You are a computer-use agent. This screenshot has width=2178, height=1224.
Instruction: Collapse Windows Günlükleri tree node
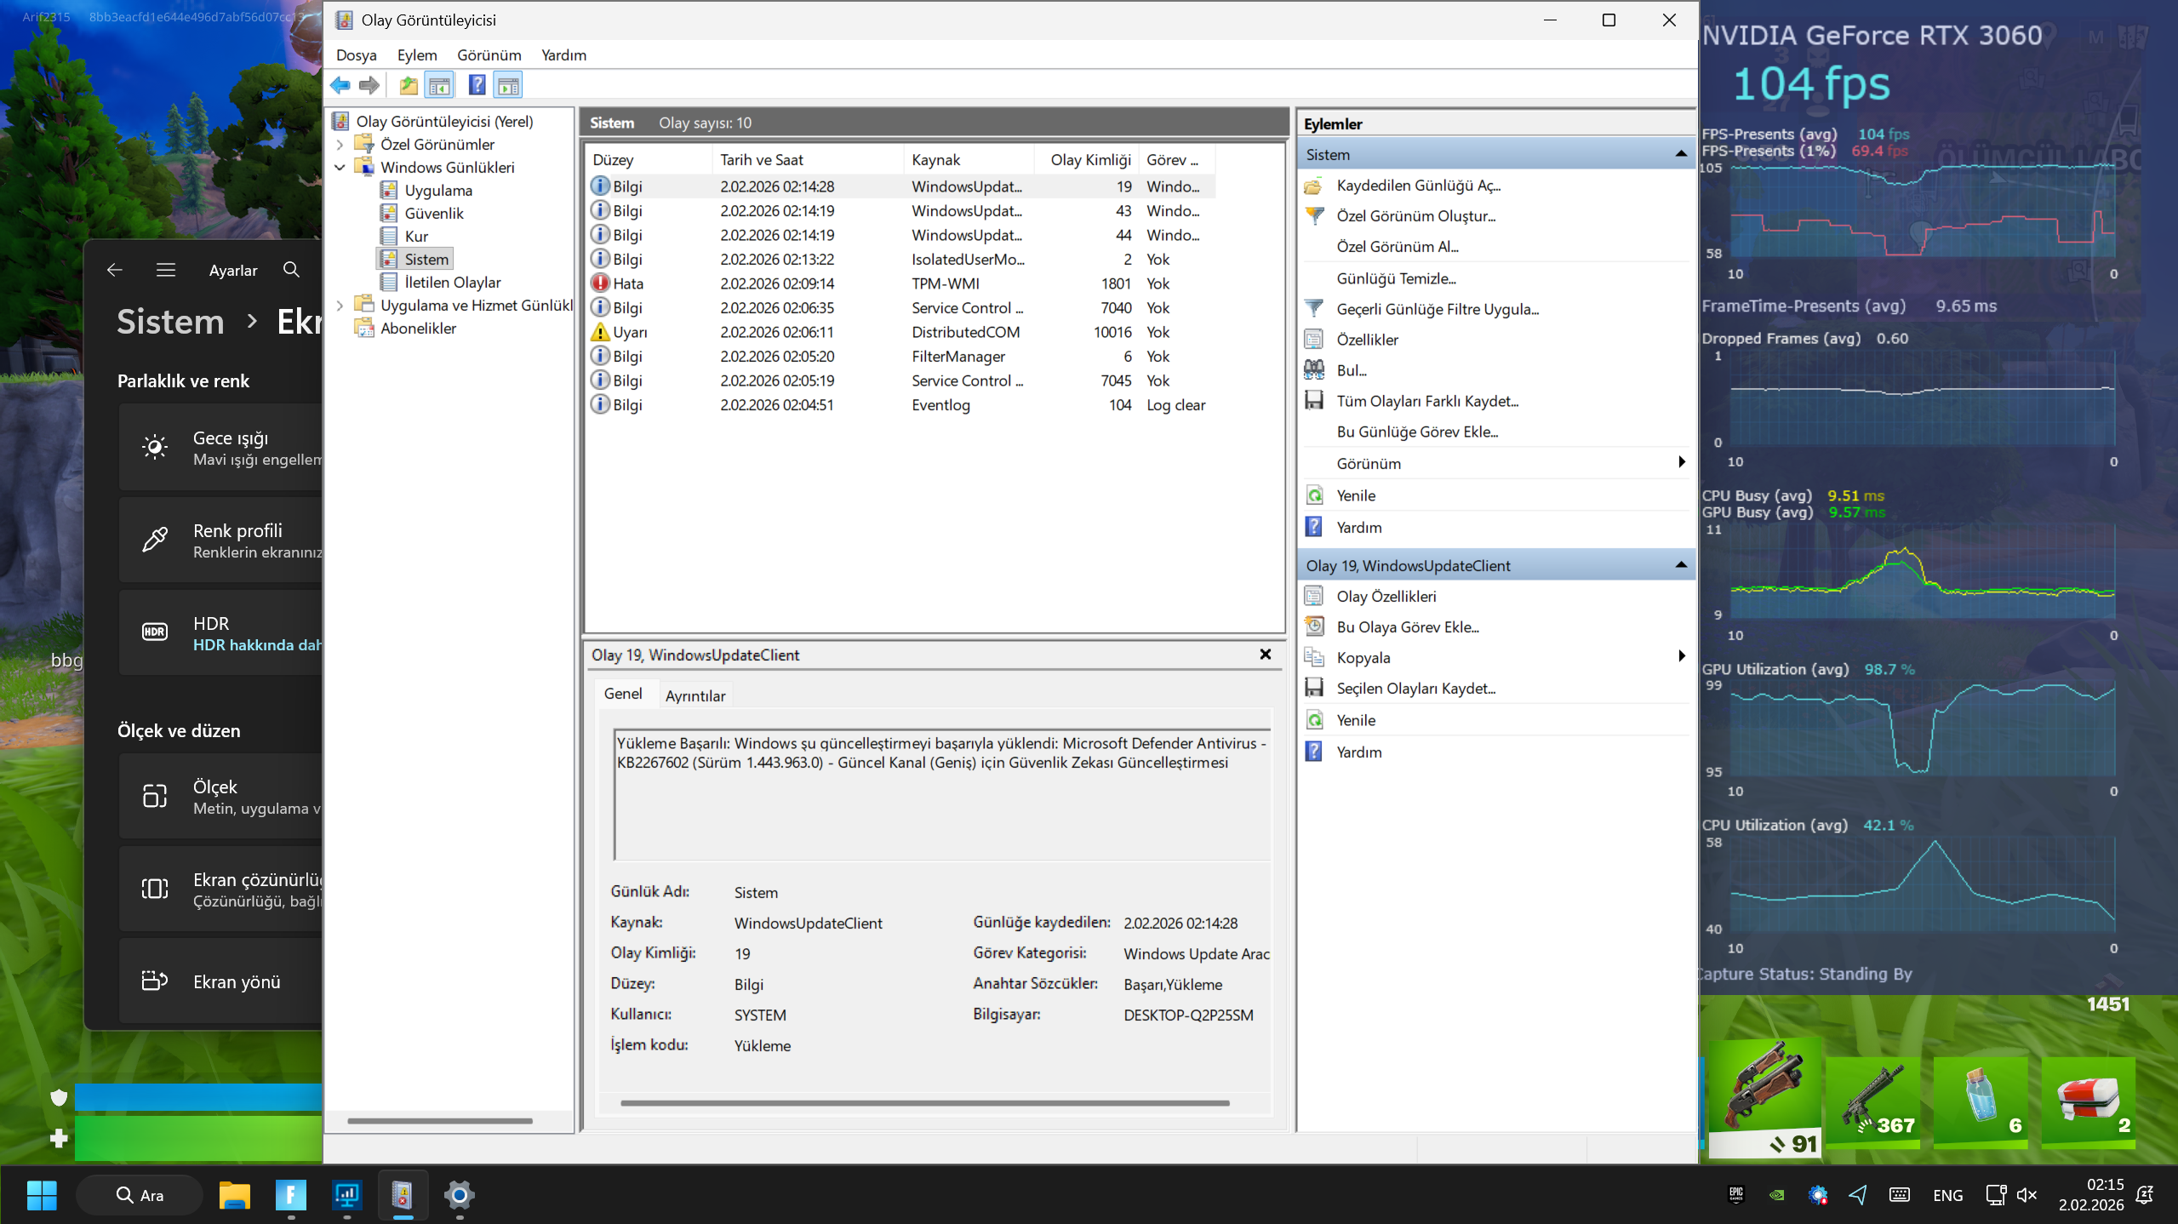click(340, 168)
